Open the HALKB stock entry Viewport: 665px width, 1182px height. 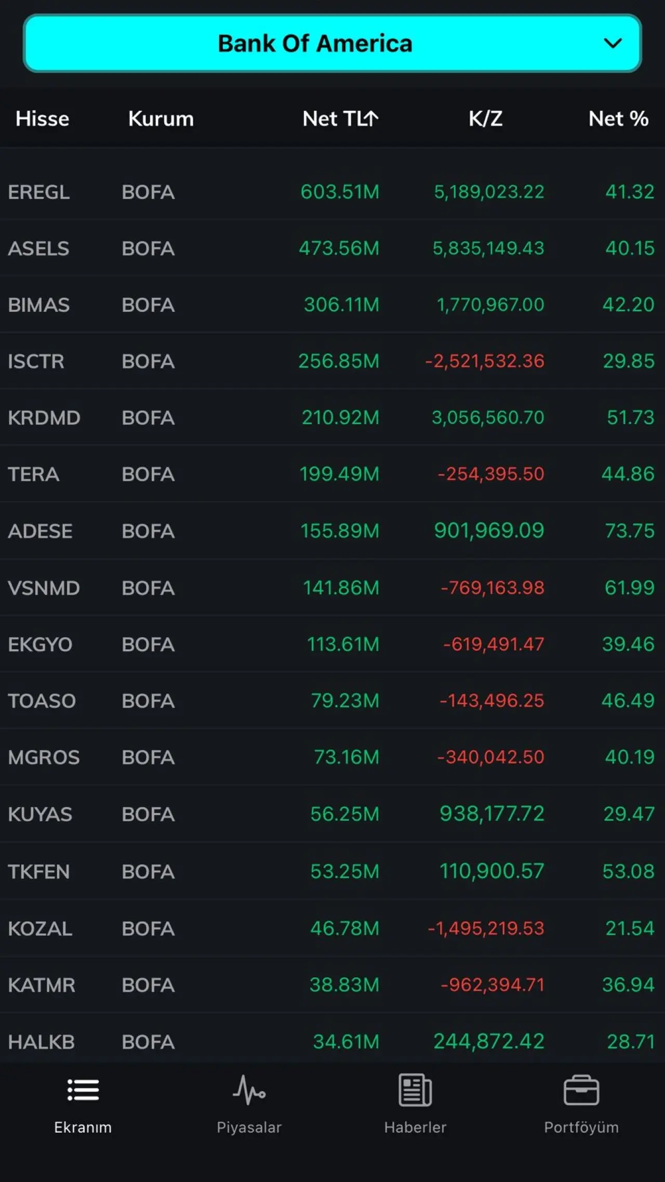pyautogui.click(x=42, y=1042)
